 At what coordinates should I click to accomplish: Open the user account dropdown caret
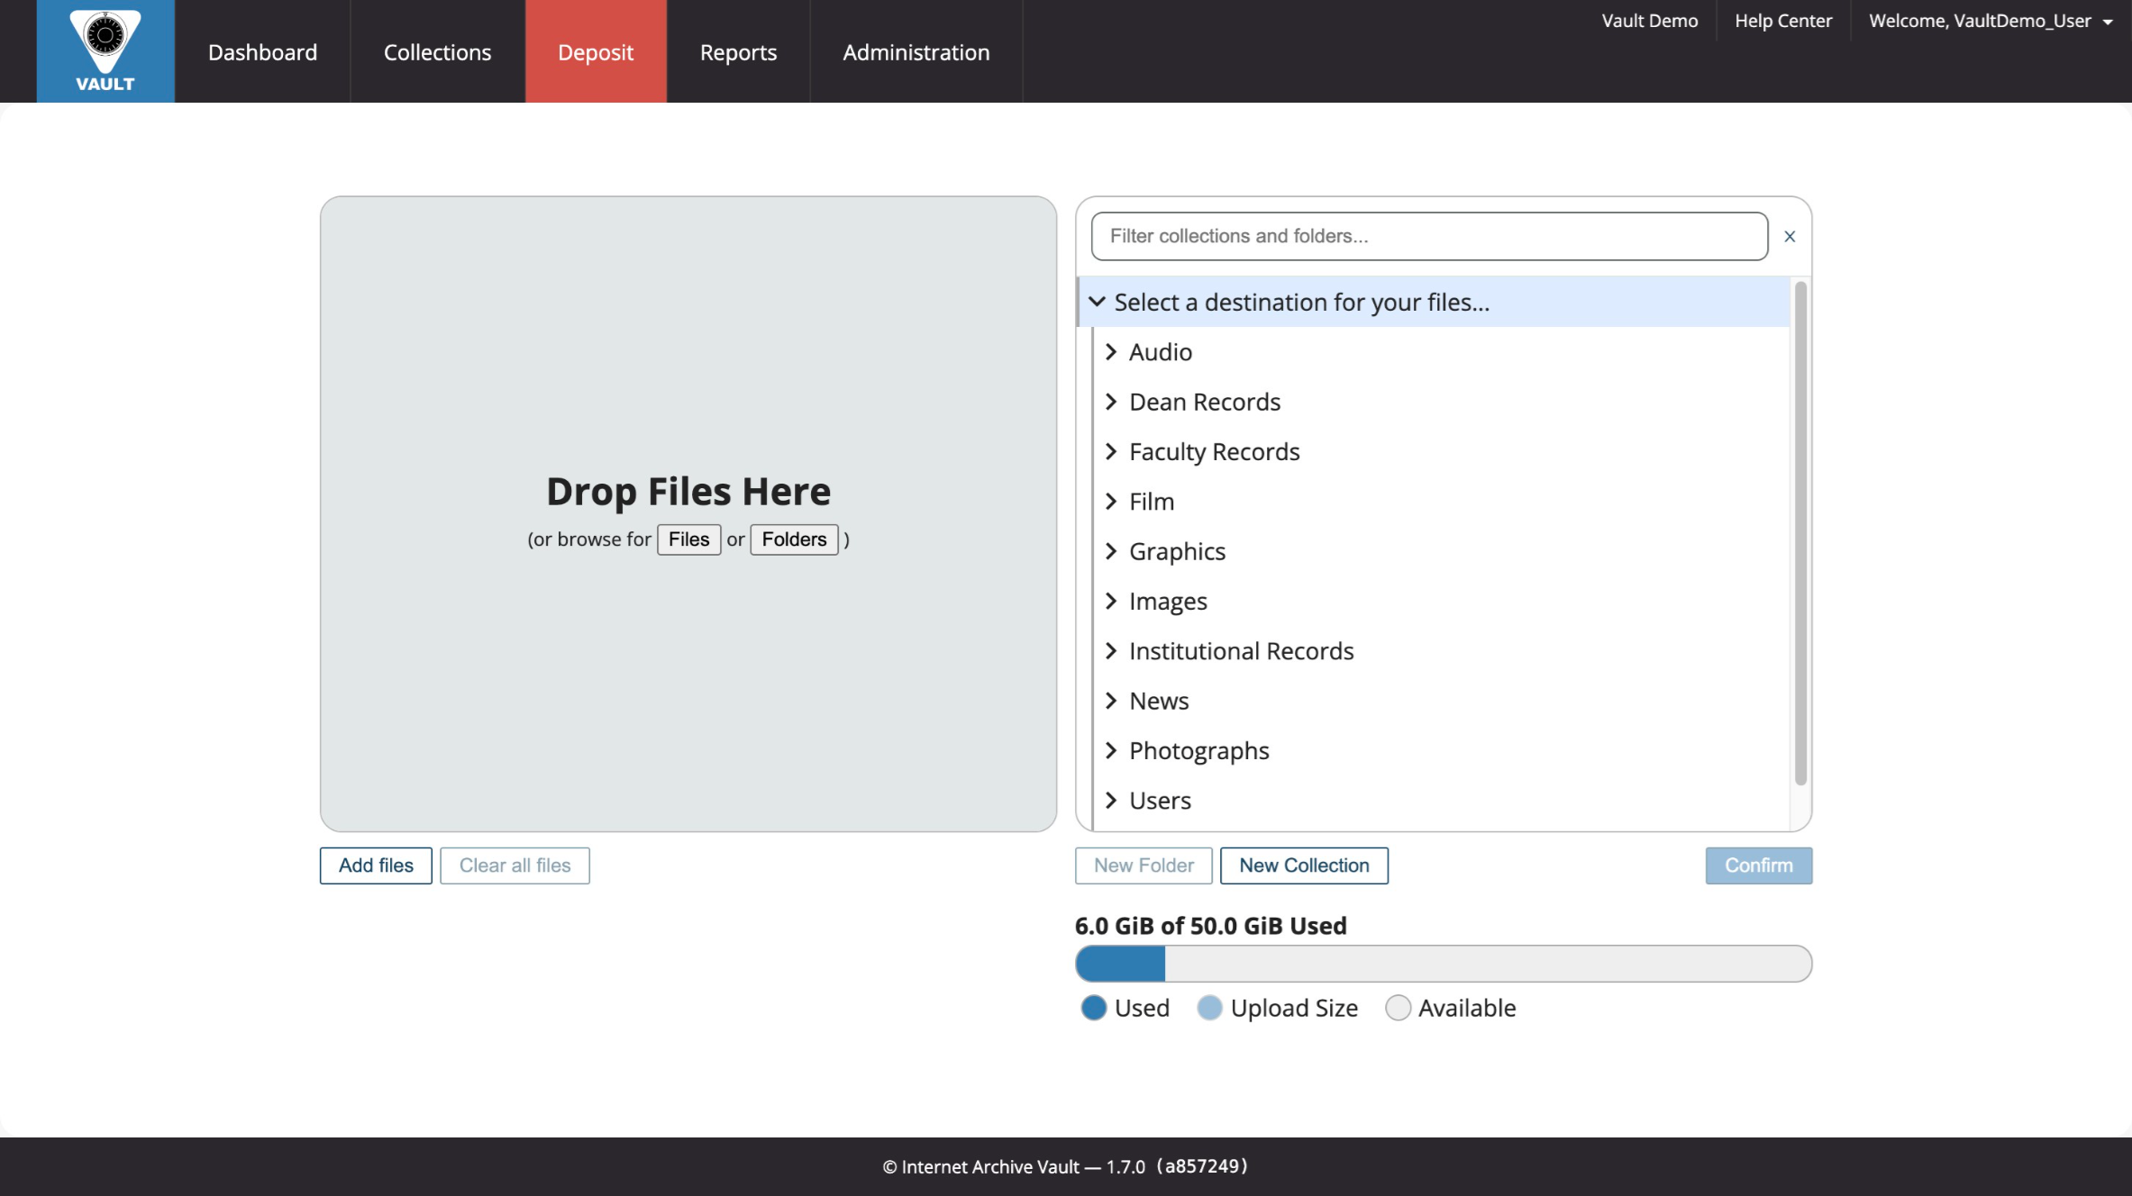point(2108,23)
